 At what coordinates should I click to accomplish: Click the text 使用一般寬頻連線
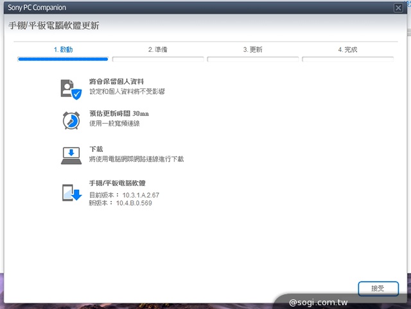coord(114,124)
